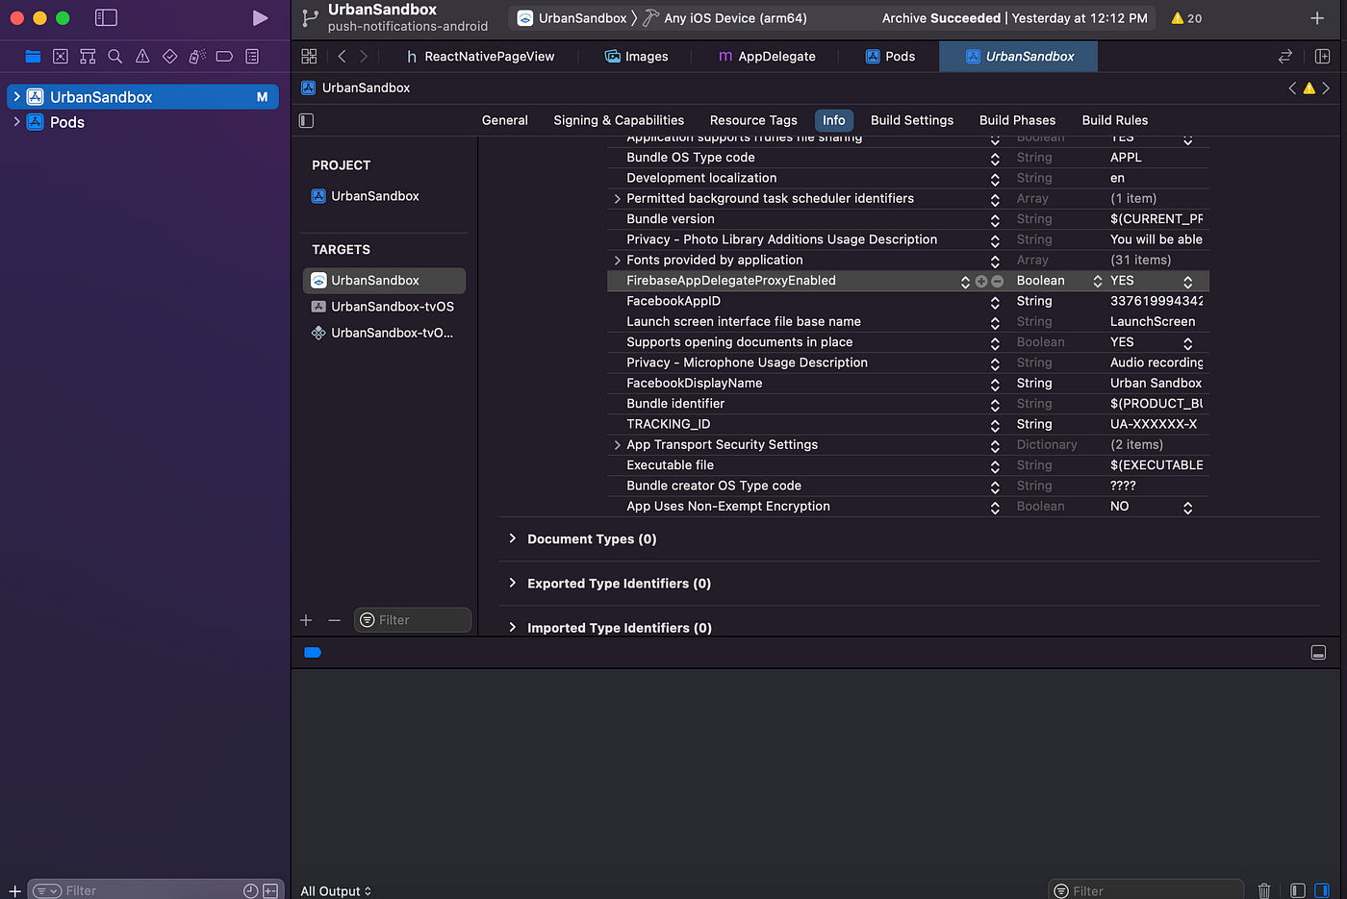
Task: Select the UrbanSandbox-tvOS target
Action: (384, 307)
